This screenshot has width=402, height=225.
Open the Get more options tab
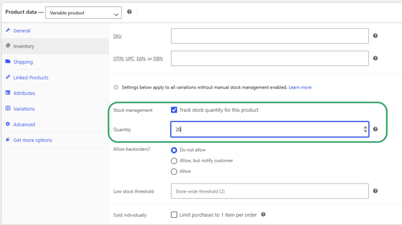[55, 140]
